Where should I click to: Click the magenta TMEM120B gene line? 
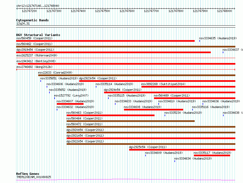coord(126,180)
